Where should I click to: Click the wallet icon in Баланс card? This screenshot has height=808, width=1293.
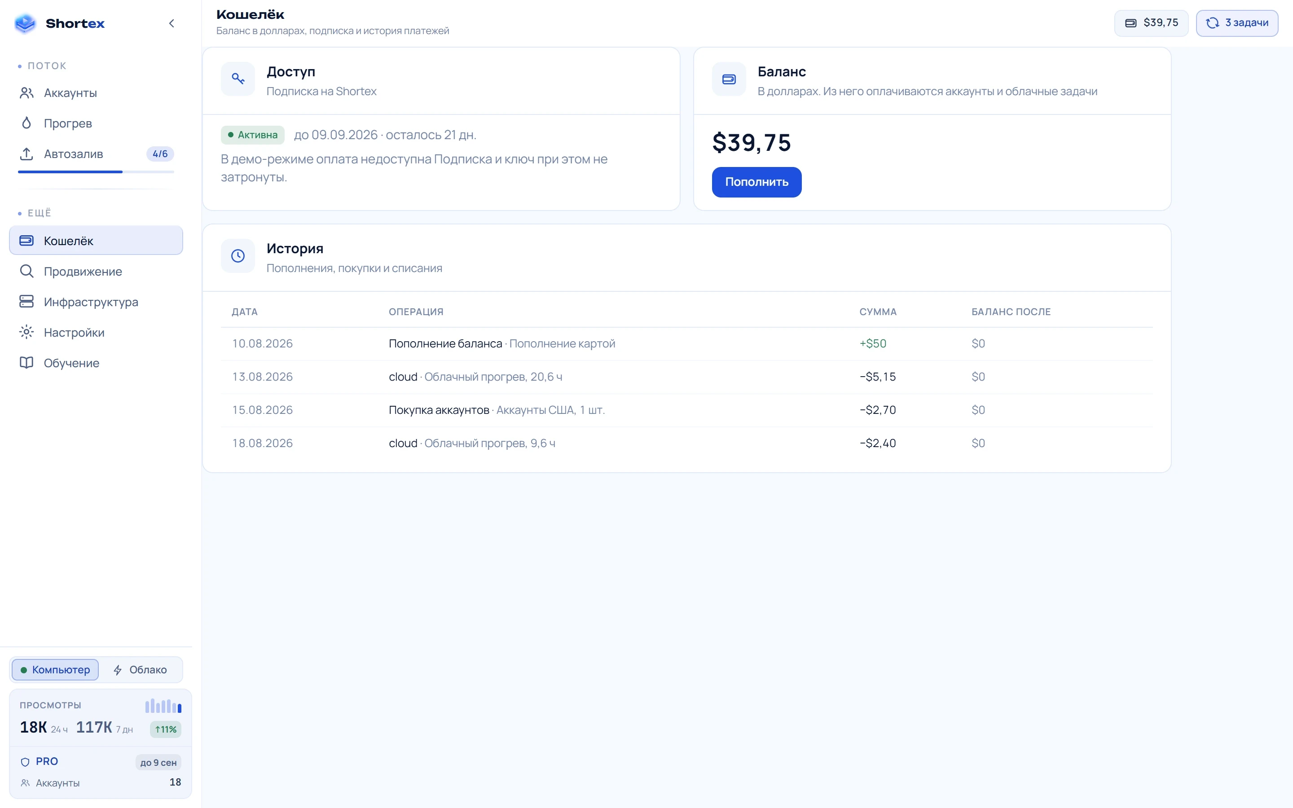729,79
